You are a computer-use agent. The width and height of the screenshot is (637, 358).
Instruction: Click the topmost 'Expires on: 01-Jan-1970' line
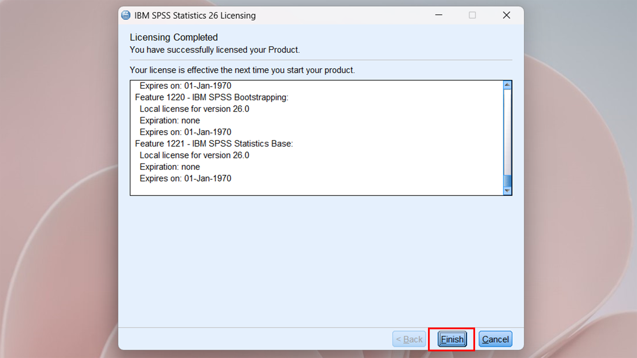[185, 86]
